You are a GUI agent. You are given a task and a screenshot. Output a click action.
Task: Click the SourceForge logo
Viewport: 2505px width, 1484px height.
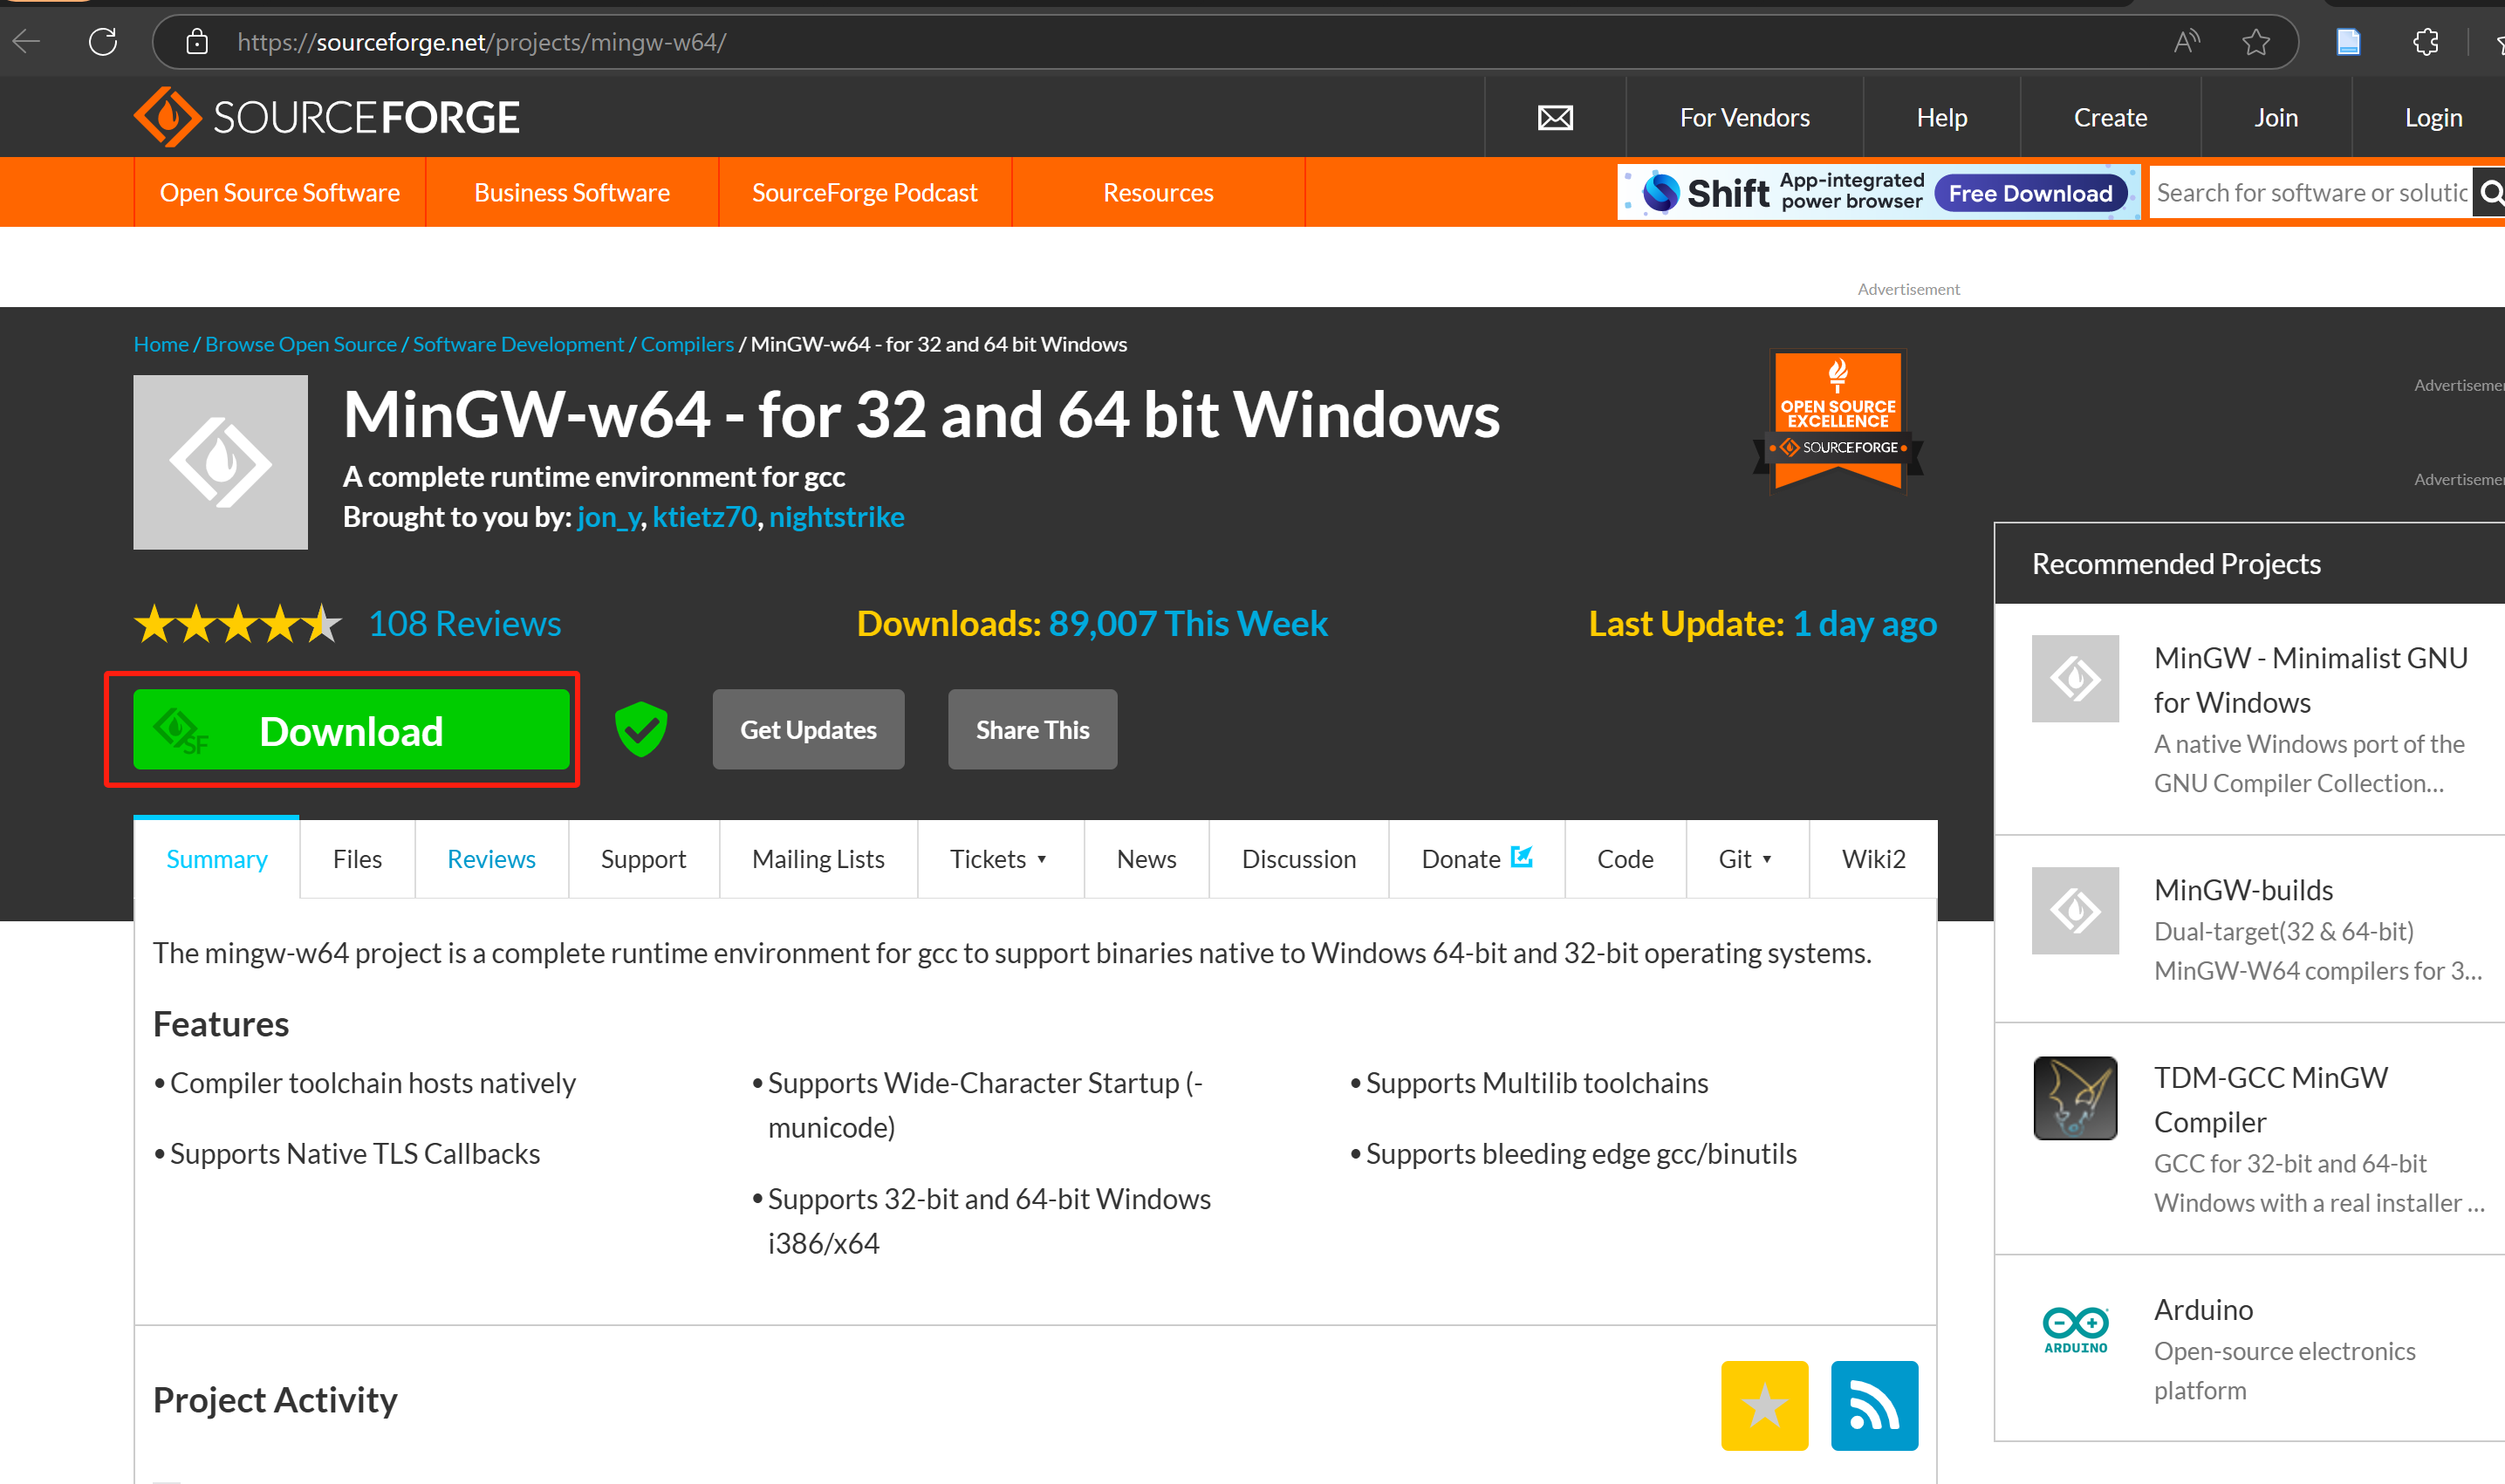click(327, 117)
